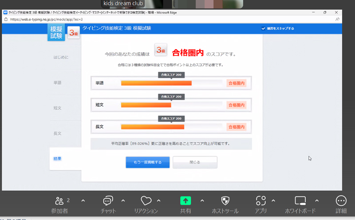Open the more (詳細) ellipsis icon
The image size is (355, 220).
coord(341,201)
